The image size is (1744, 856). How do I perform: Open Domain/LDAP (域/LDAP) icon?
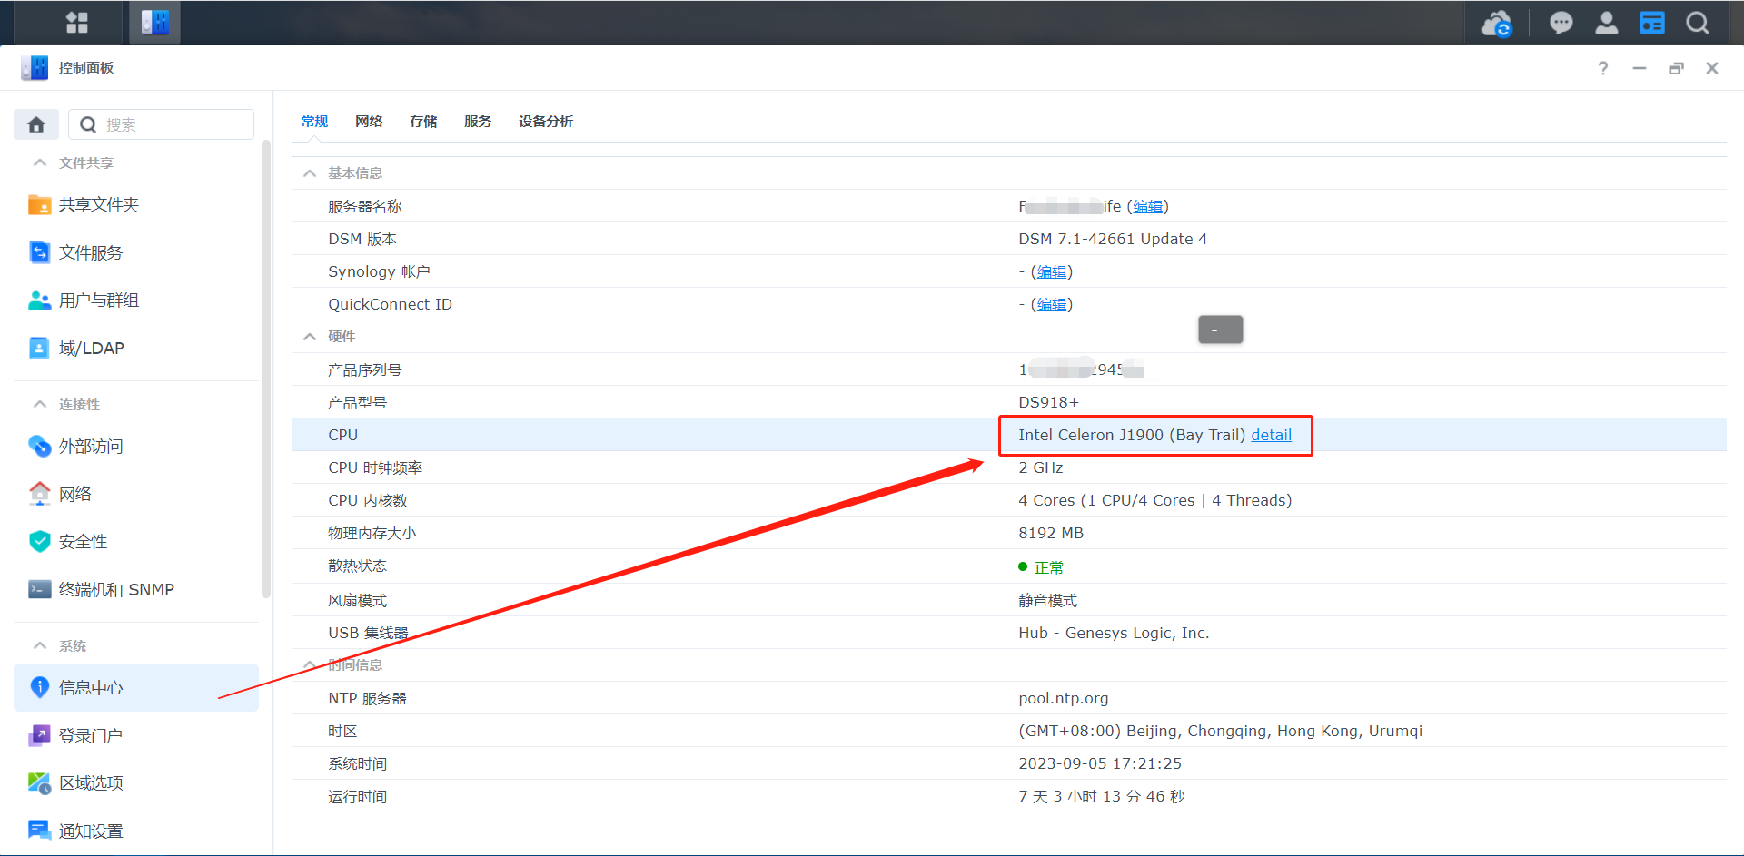[40, 348]
